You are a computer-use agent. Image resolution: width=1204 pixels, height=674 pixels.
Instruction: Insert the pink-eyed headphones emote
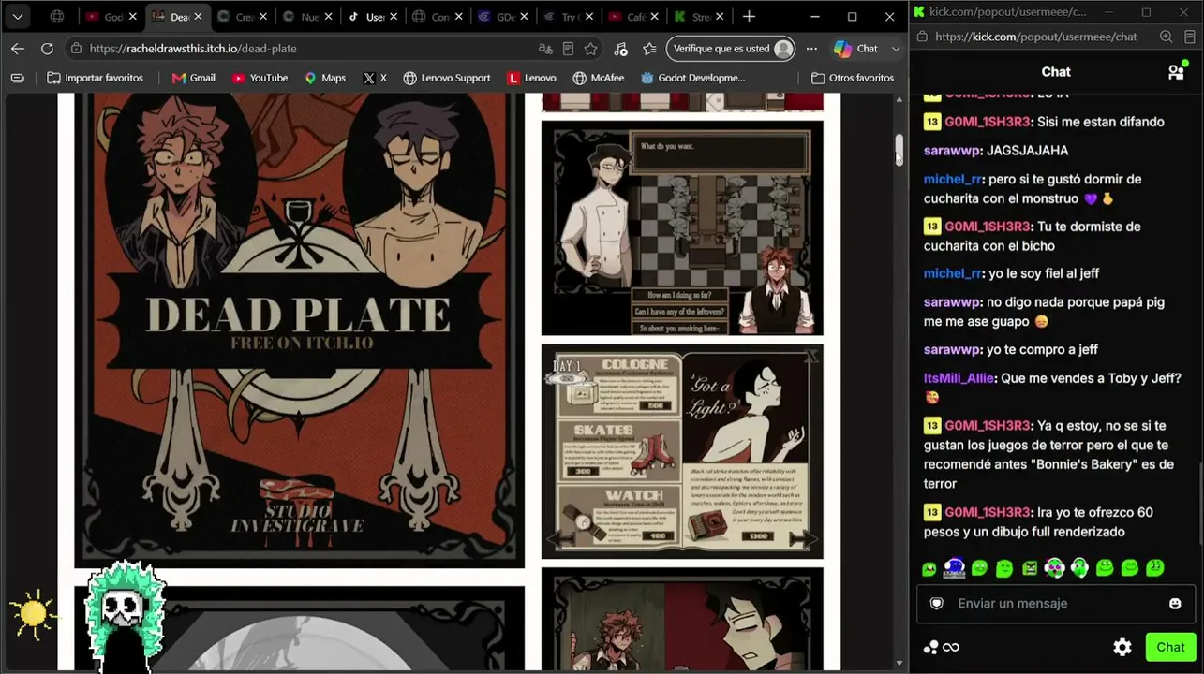1055,567
